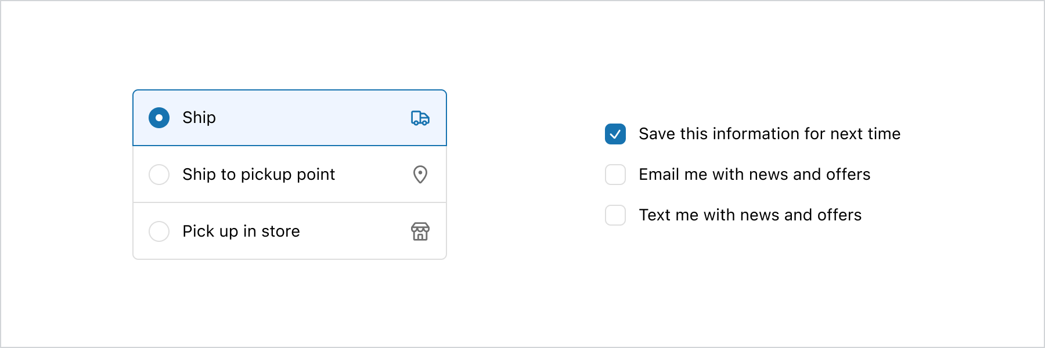1045x348 pixels.
Task: Tick the Text me with news checkbox
Action: (615, 215)
